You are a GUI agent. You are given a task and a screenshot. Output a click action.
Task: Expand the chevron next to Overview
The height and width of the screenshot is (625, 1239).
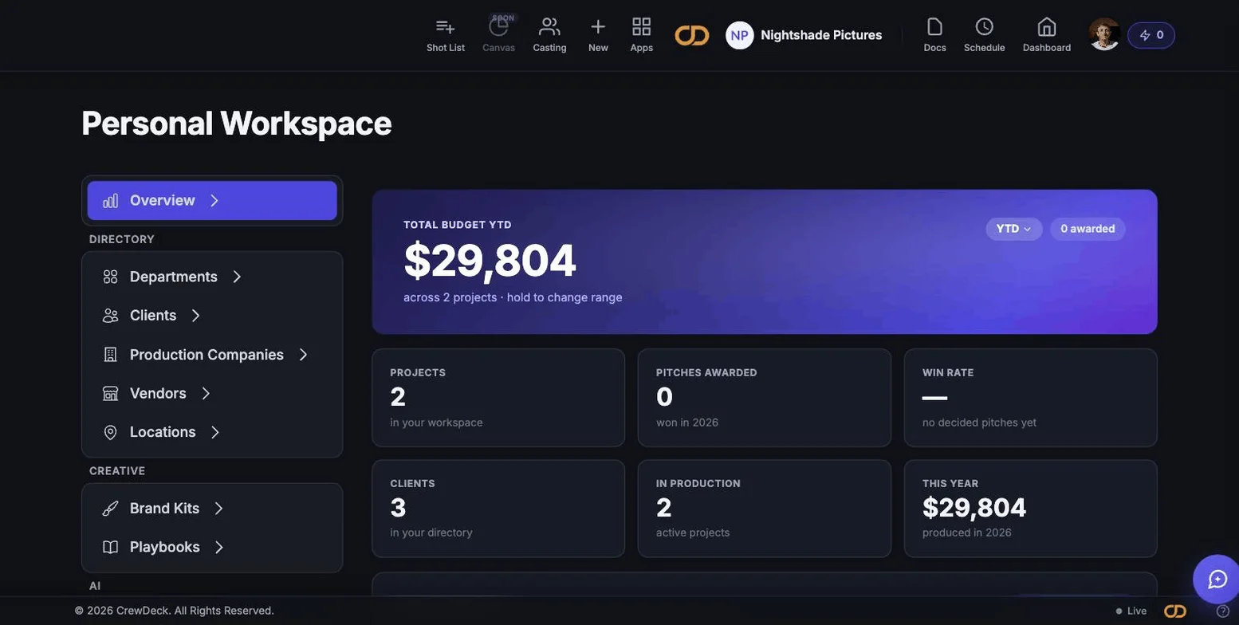click(x=214, y=200)
